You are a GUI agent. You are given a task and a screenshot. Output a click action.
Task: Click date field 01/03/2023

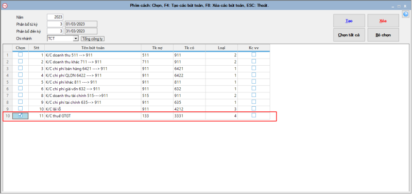[81, 24]
